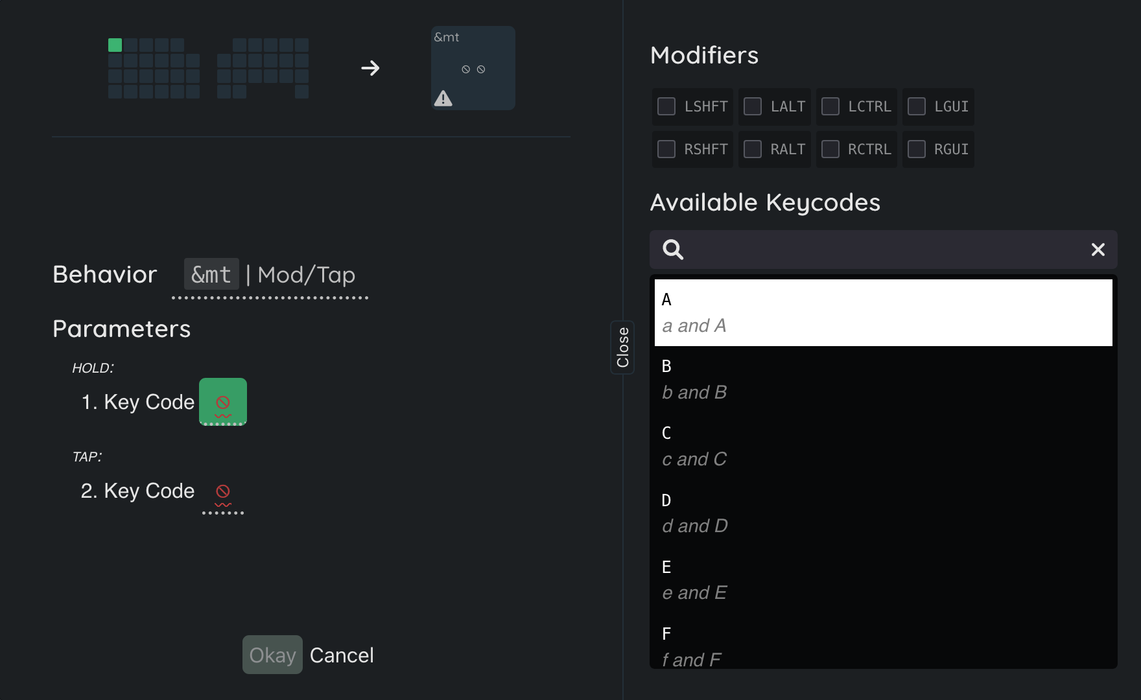The height and width of the screenshot is (700, 1141).
Task: Click the highlighted green key in layout
Action: pyautogui.click(x=115, y=45)
